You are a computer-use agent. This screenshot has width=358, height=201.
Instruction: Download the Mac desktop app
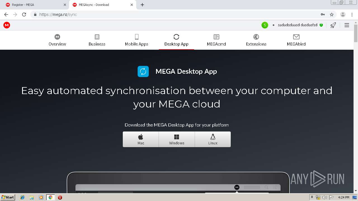click(x=141, y=139)
